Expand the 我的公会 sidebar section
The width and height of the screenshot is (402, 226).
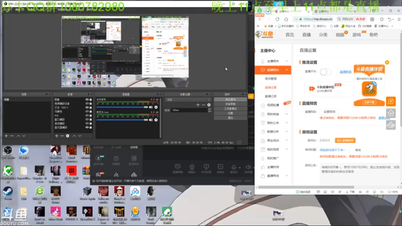coord(286,123)
